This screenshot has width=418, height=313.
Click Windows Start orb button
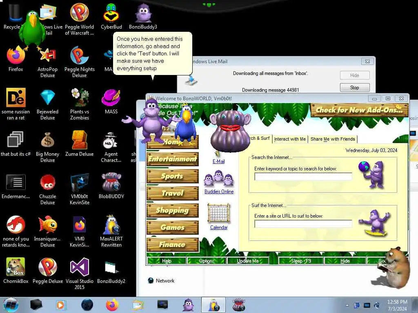coord(11,305)
